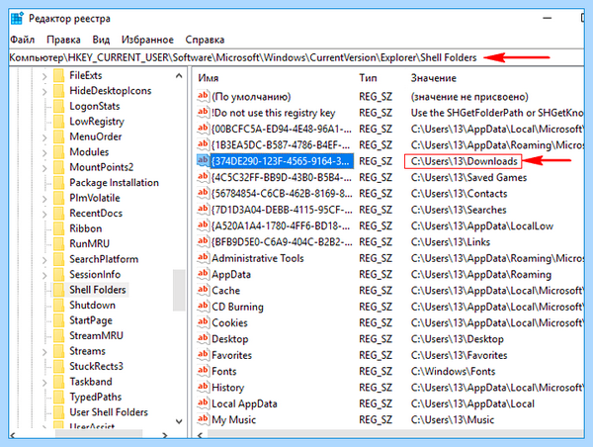The width and height of the screenshot is (593, 447).
Task: Select the StartPage folder icon
Action: tap(59, 320)
